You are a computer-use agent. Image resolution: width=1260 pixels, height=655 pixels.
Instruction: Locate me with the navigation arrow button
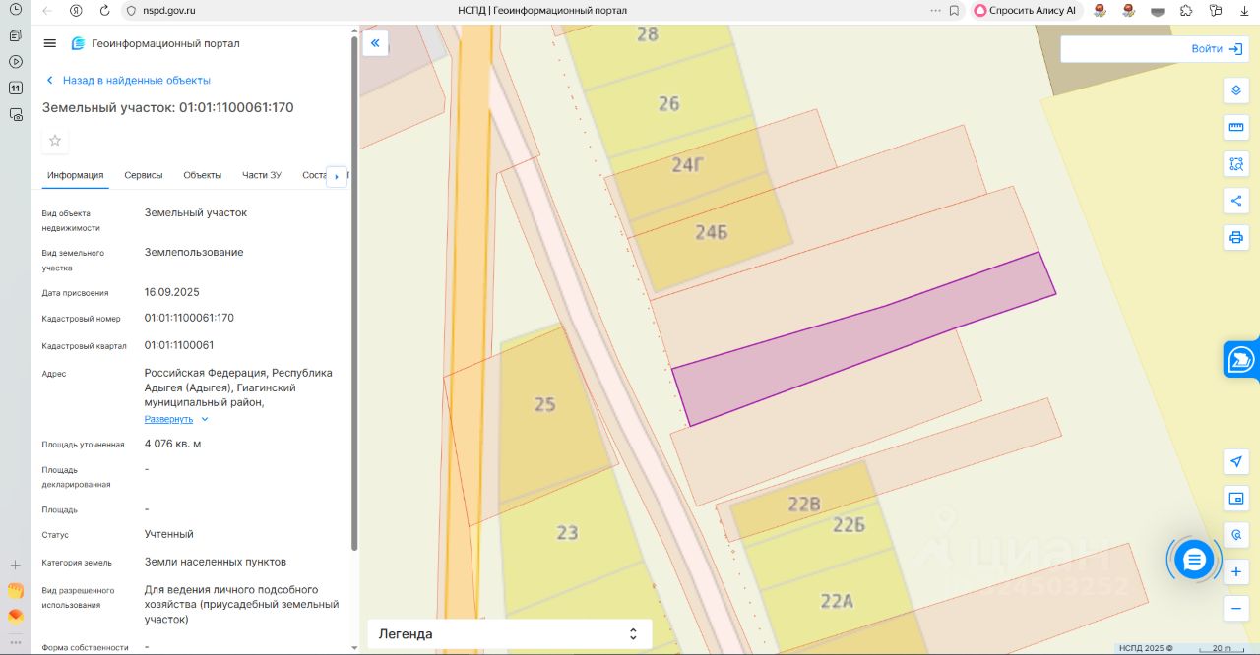(x=1236, y=461)
